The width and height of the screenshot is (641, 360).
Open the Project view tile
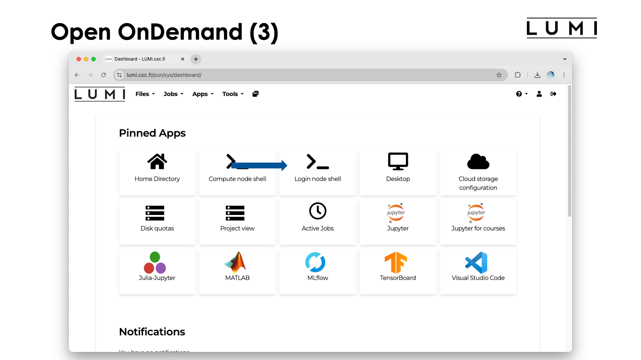point(237,220)
